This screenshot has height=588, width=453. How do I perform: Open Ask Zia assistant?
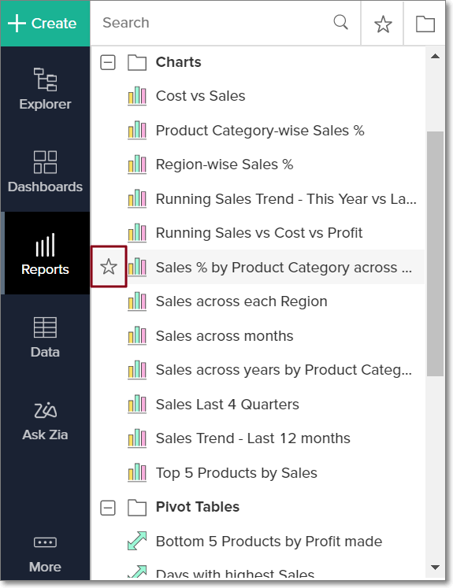click(x=45, y=420)
